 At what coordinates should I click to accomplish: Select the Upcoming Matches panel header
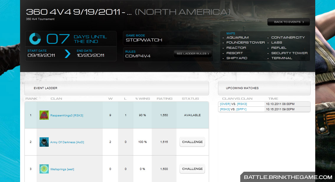(264, 88)
